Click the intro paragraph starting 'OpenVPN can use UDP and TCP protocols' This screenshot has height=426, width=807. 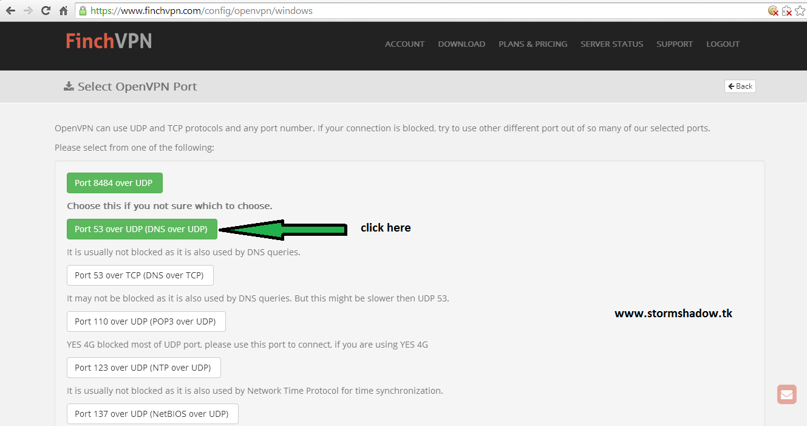(x=382, y=128)
